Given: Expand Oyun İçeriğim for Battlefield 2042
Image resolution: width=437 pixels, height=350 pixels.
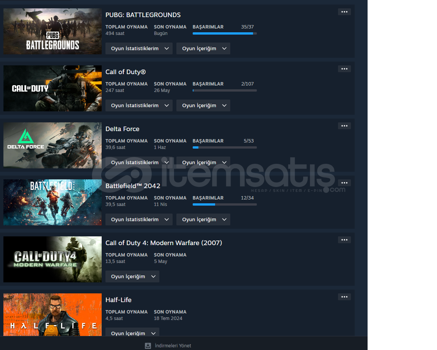Looking at the screenshot, I should [203, 219].
